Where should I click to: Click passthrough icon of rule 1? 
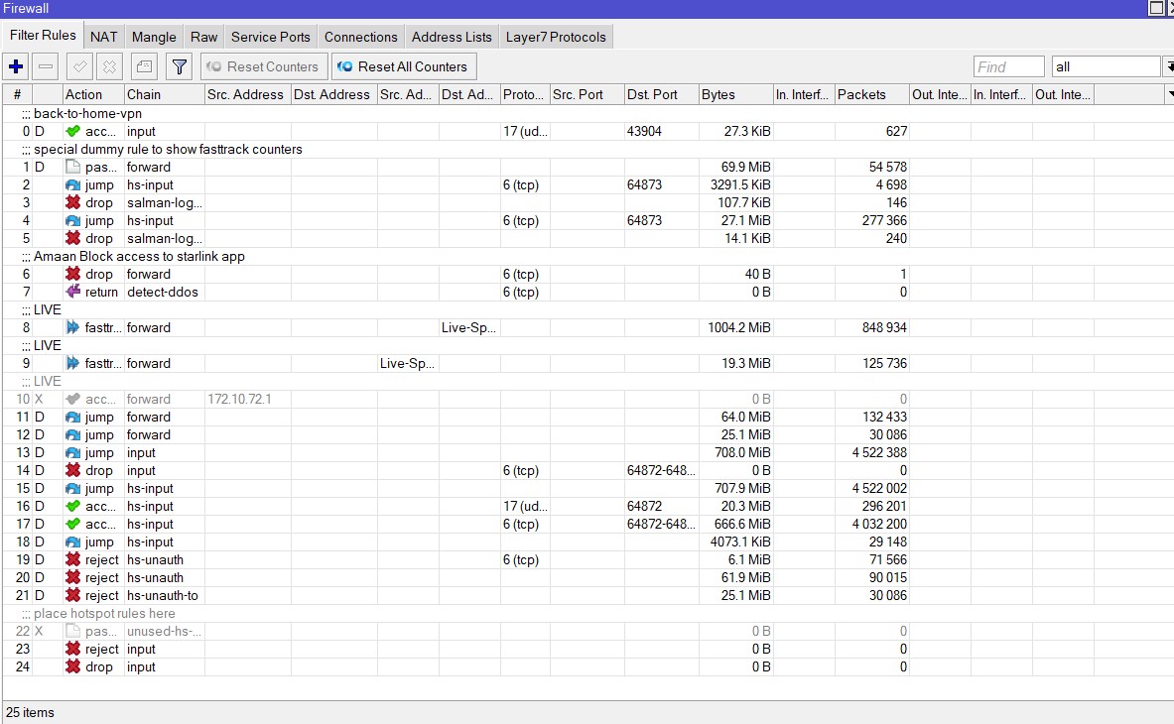point(72,167)
